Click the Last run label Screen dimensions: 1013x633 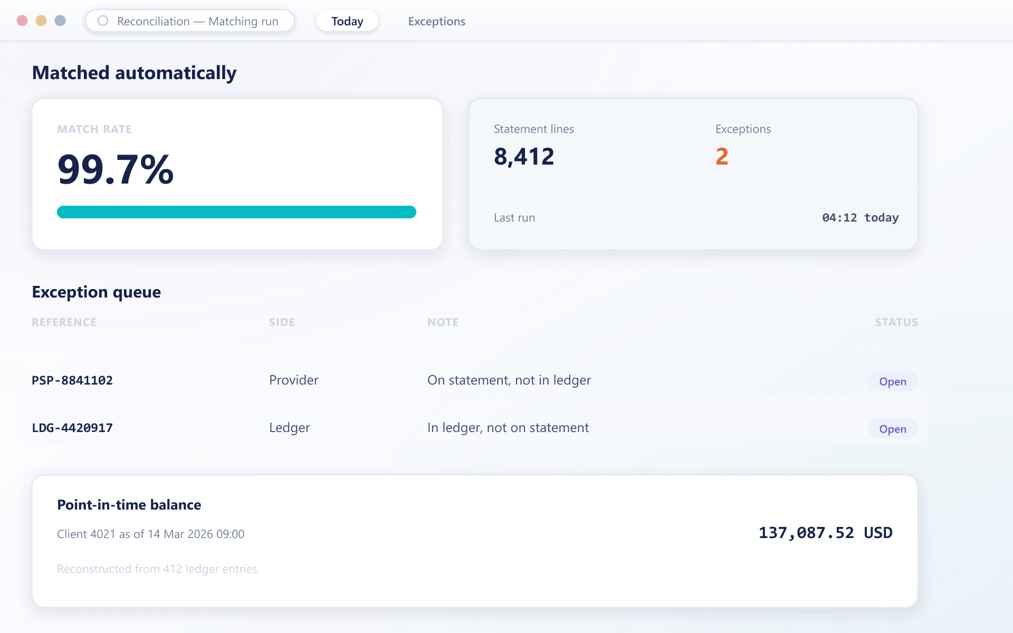pyautogui.click(x=514, y=217)
